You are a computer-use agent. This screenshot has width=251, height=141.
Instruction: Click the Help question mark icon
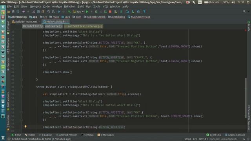144,11
